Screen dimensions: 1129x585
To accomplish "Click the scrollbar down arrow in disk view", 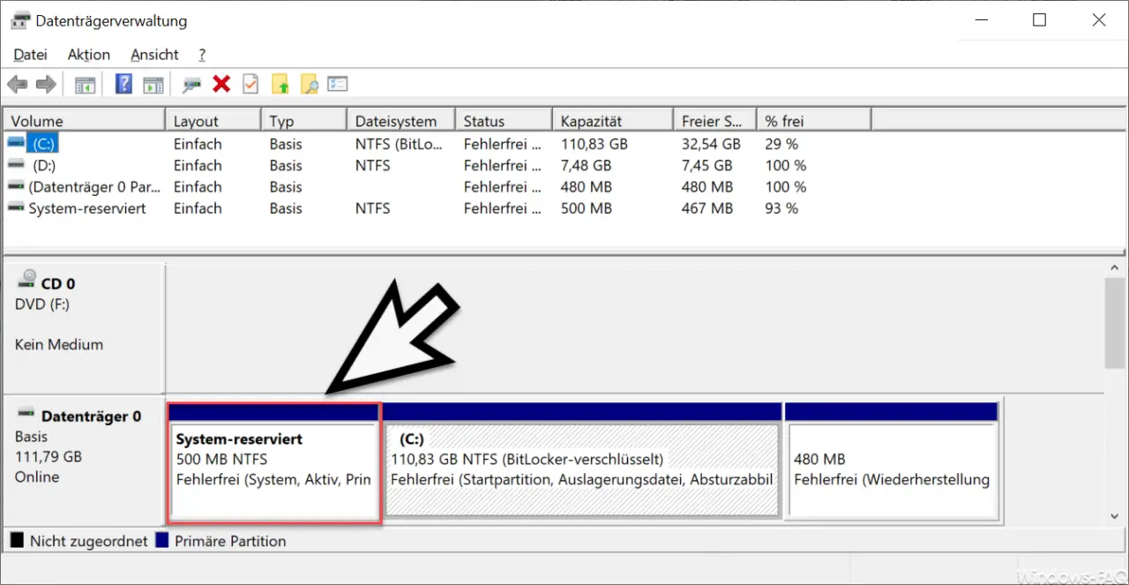I will click(x=1115, y=516).
